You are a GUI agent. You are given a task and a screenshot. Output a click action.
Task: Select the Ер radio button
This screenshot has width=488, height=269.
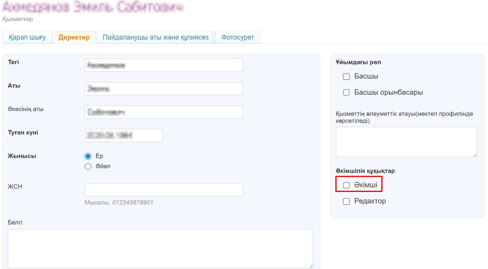click(88, 156)
